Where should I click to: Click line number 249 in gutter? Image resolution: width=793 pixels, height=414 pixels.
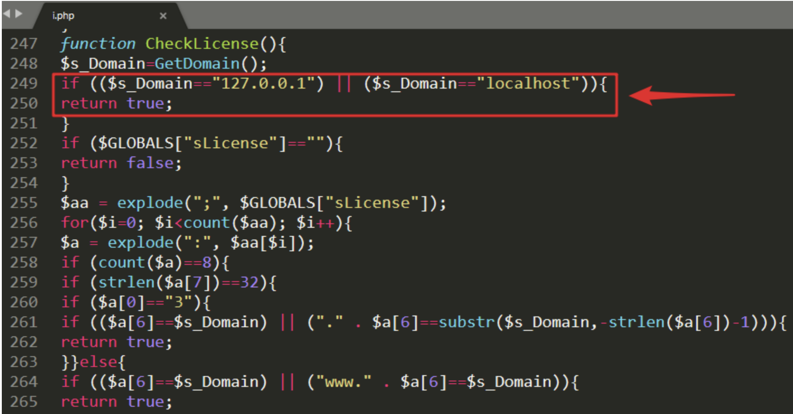click(x=24, y=84)
